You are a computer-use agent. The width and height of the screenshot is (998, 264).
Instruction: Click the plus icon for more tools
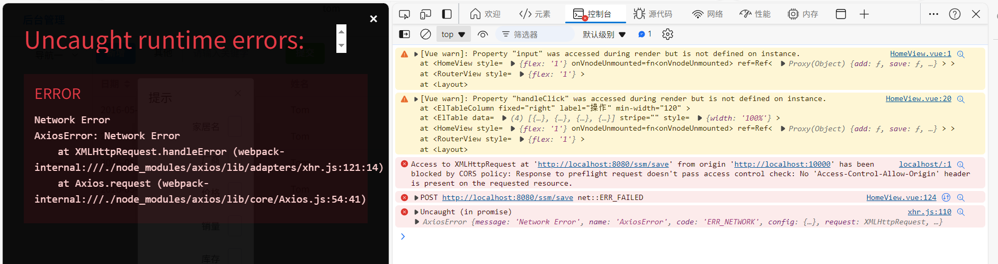[x=864, y=14]
